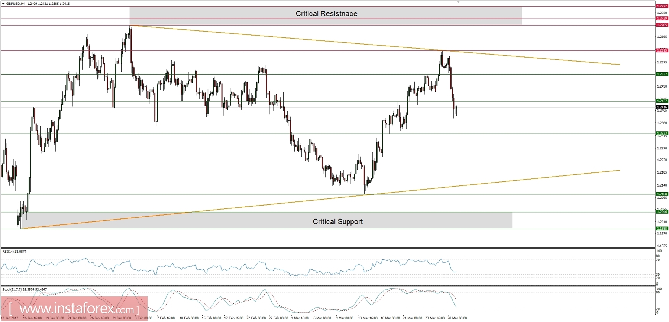Click the 28 Mar 08:00 date label

point(457,318)
